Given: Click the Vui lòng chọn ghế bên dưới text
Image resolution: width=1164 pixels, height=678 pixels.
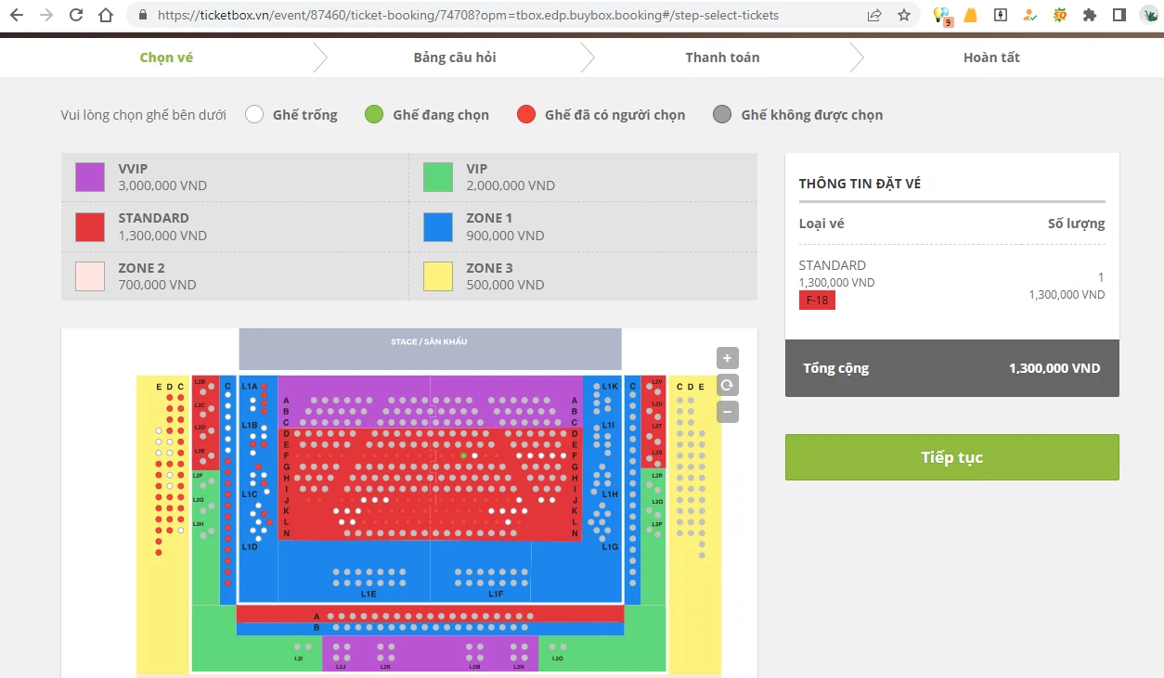Looking at the screenshot, I should tap(143, 115).
